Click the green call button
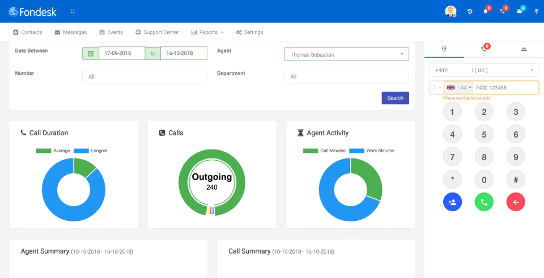Screen dimensions: 544x278 pyautogui.click(x=484, y=202)
